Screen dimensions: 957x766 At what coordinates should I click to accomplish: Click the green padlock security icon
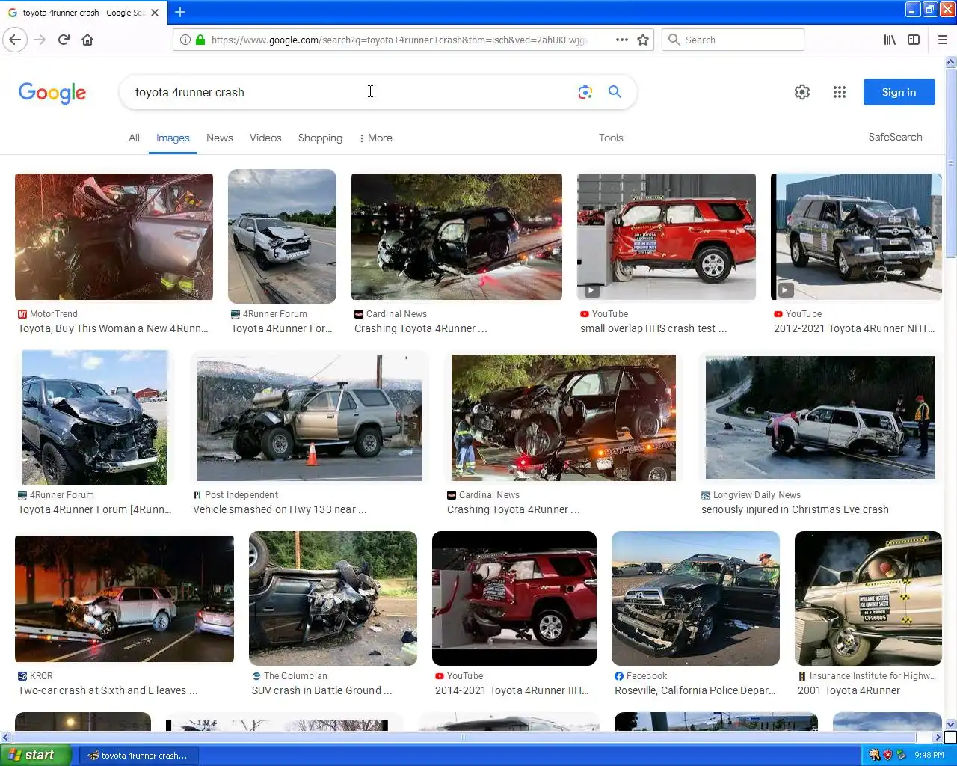tap(200, 40)
